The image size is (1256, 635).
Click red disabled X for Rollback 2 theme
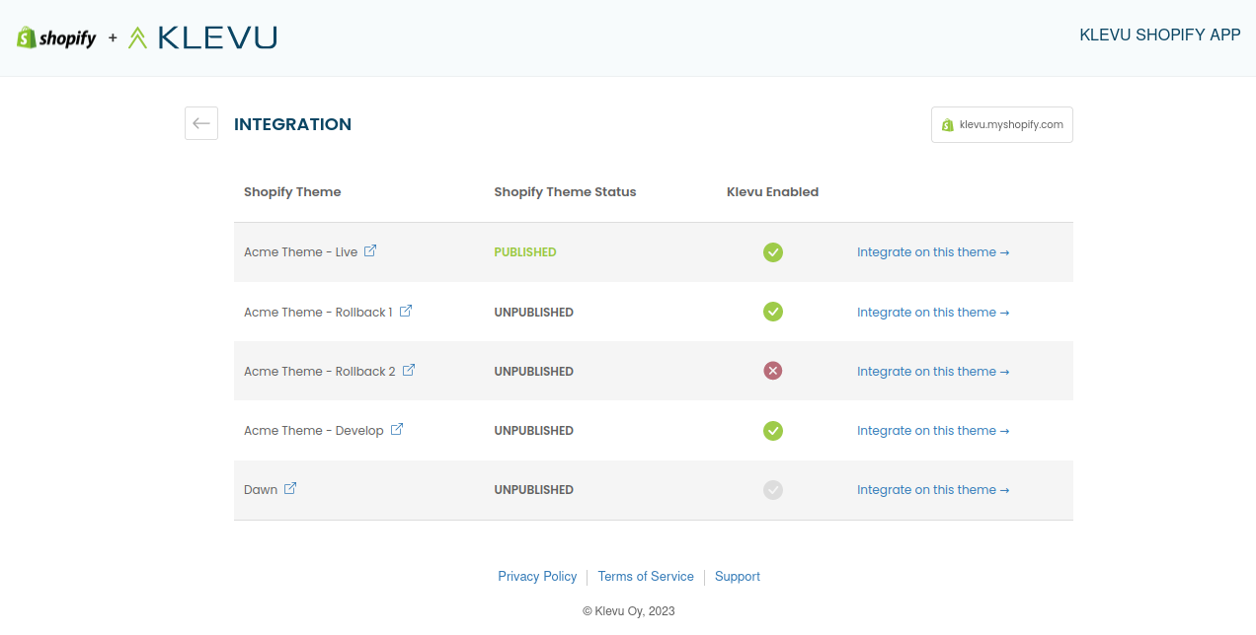tap(773, 371)
